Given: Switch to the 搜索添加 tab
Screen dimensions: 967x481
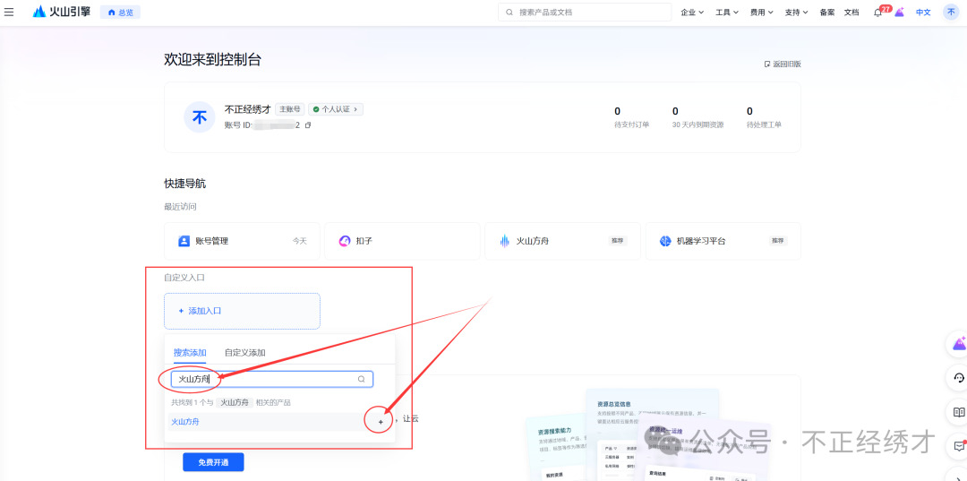Looking at the screenshot, I should (x=190, y=353).
